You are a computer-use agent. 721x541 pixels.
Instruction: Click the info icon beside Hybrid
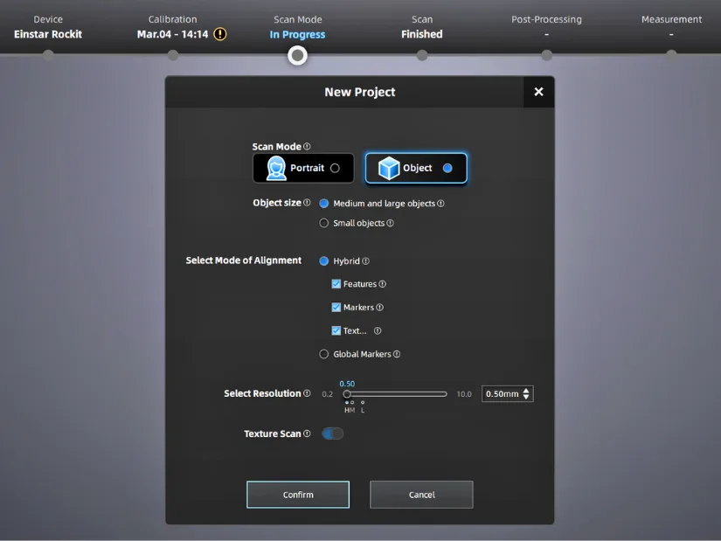click(x=366, y=260)
